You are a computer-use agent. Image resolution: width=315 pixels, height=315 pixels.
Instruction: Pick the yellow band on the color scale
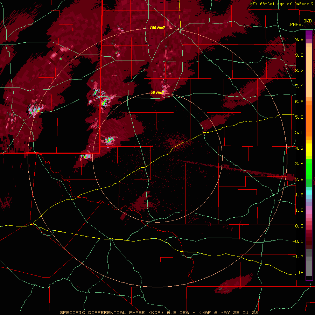pyautogui.click(x=309, y=150)
